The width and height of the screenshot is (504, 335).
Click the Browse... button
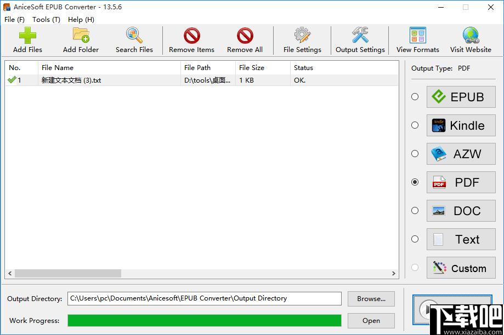coord(371,299)
